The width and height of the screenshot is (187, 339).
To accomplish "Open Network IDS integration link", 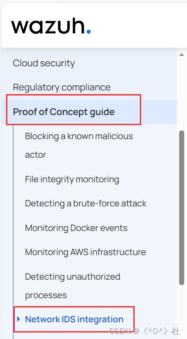I will coord(74,319).
